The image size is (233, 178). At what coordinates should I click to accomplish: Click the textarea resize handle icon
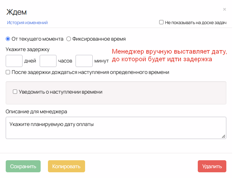pyautogui.click(x=223, y=136)
